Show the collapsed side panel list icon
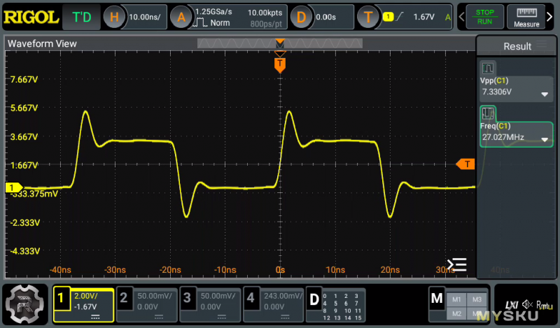Screen dimensions: 560x328 (457, 264)
